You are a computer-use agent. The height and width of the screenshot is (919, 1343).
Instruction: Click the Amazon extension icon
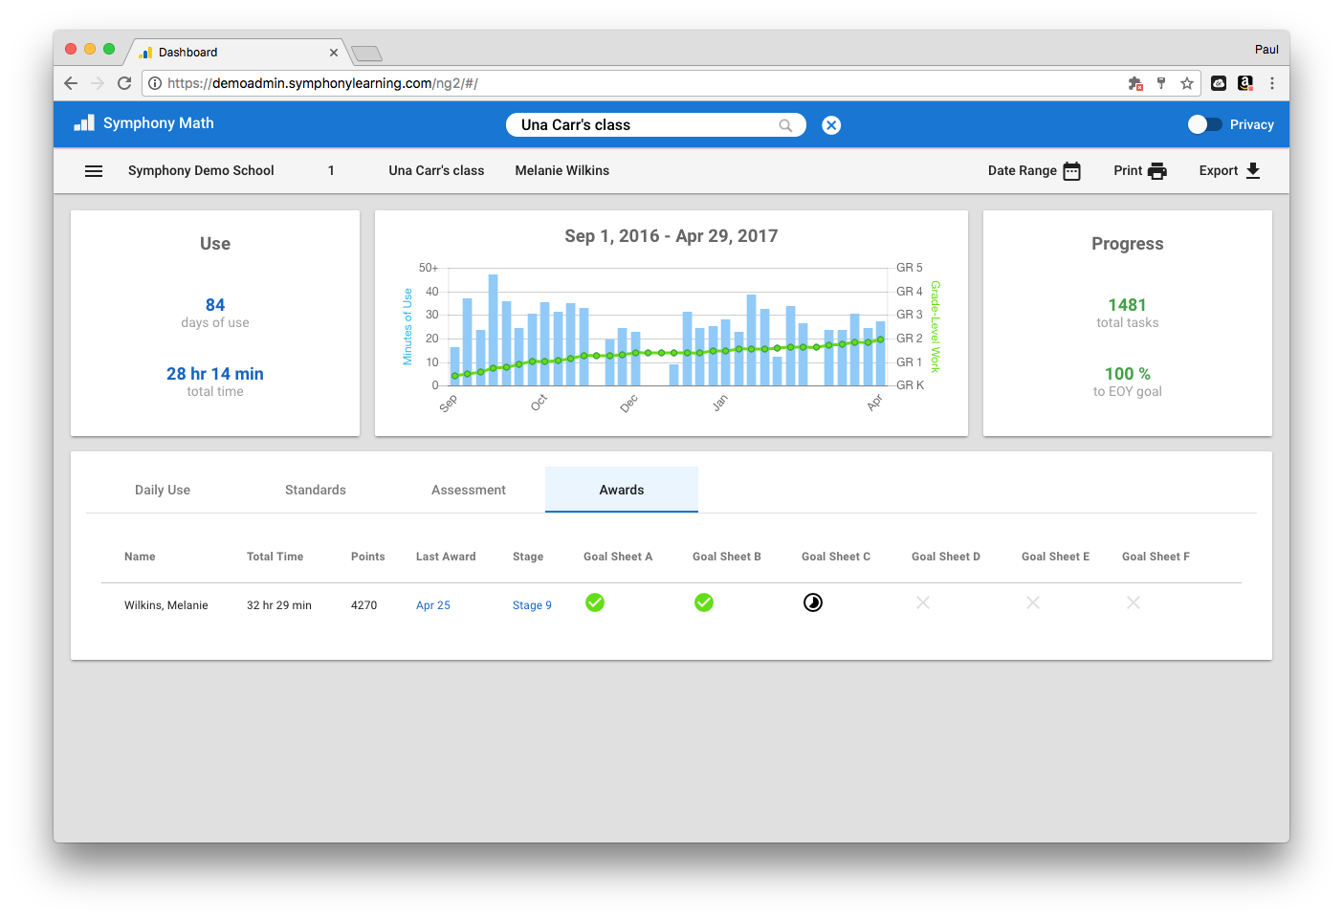[1245, 83]
